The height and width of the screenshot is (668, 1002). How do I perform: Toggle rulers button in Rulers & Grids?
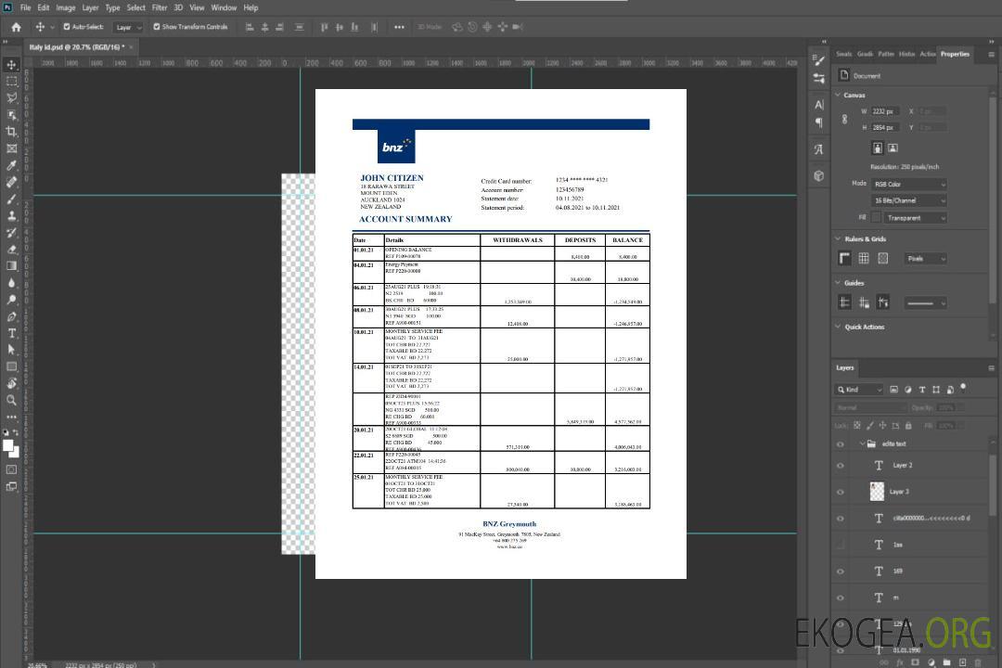(x=845, y=258)
